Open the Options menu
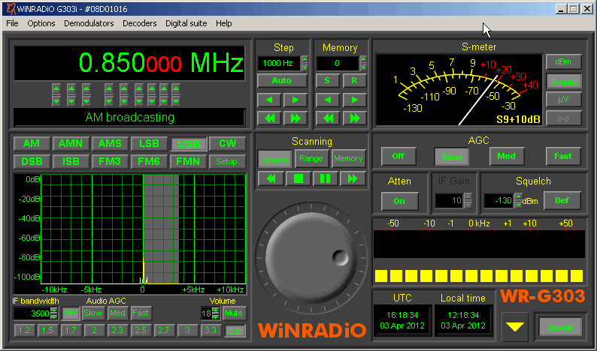 (x=41, y=23)
